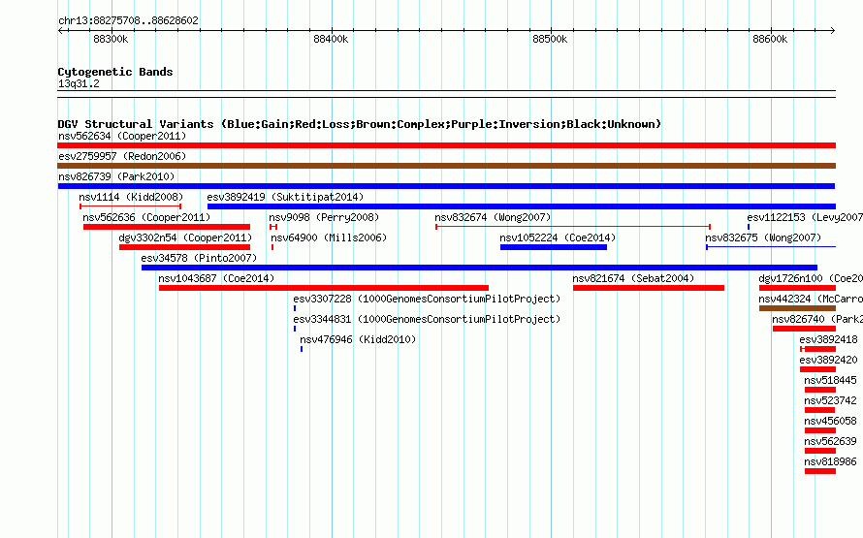Click the 88500k ruler tick label
The height and width of the screenshot is (538, 863).
coord(550,39)
